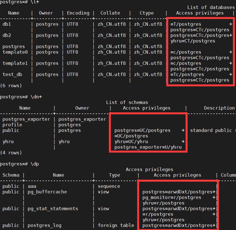Click the "foreign table" type for postgres_log

point(116,225)
